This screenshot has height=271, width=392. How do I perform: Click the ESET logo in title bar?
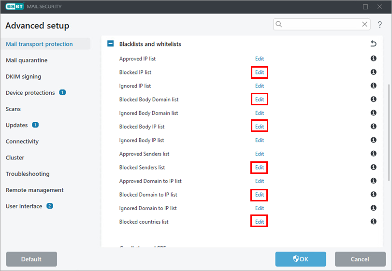[x=15, y=6]
